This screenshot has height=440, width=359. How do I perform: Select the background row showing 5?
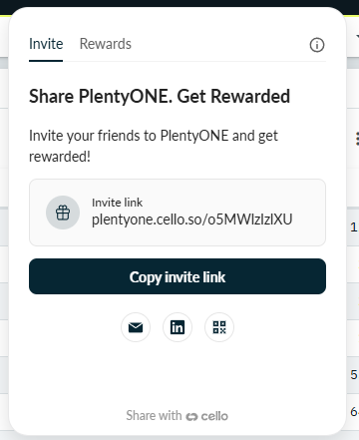click(353, 375)
